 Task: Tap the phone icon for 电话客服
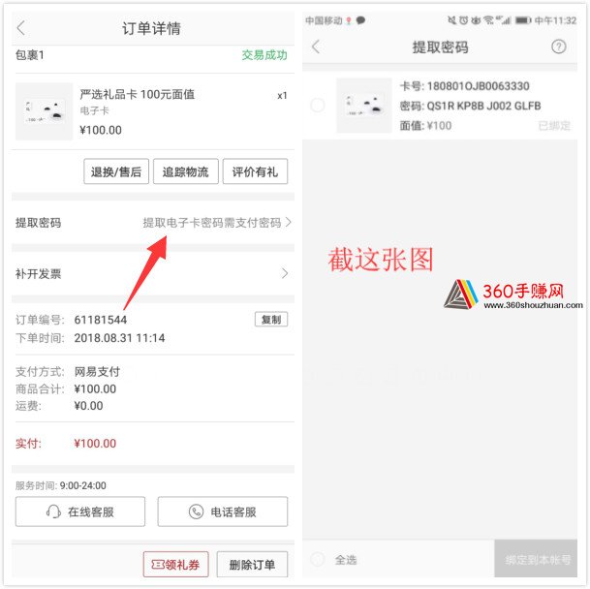coord(196,511)
